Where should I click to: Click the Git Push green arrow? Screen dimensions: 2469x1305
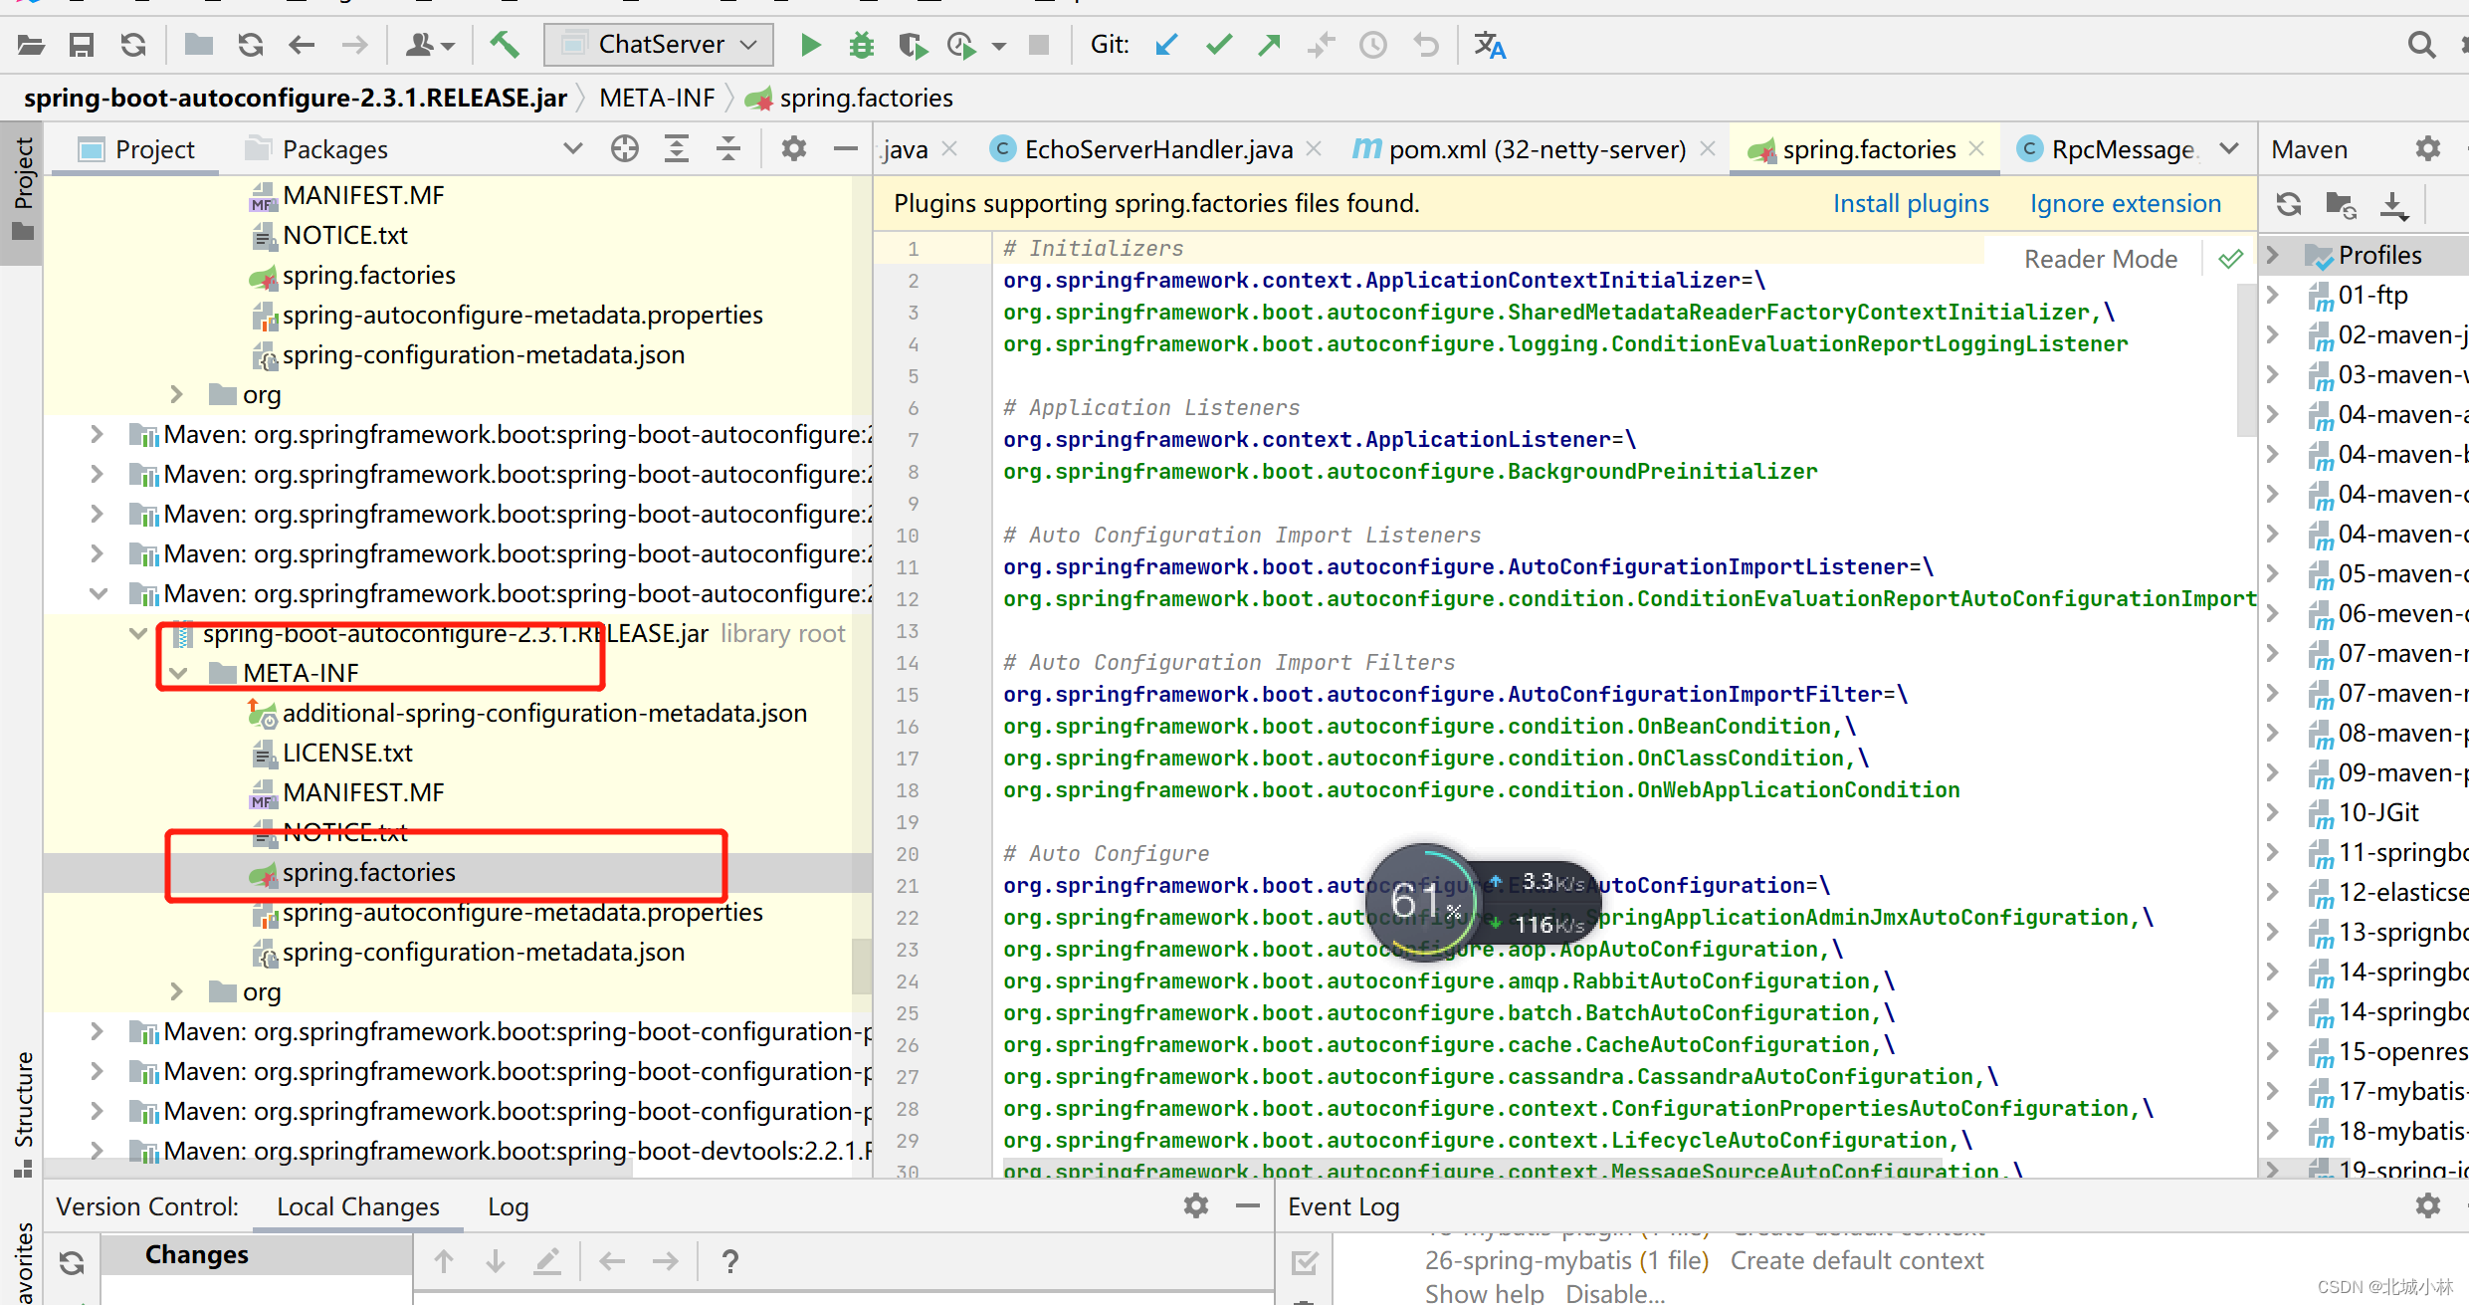click(x=1270, y=45)
